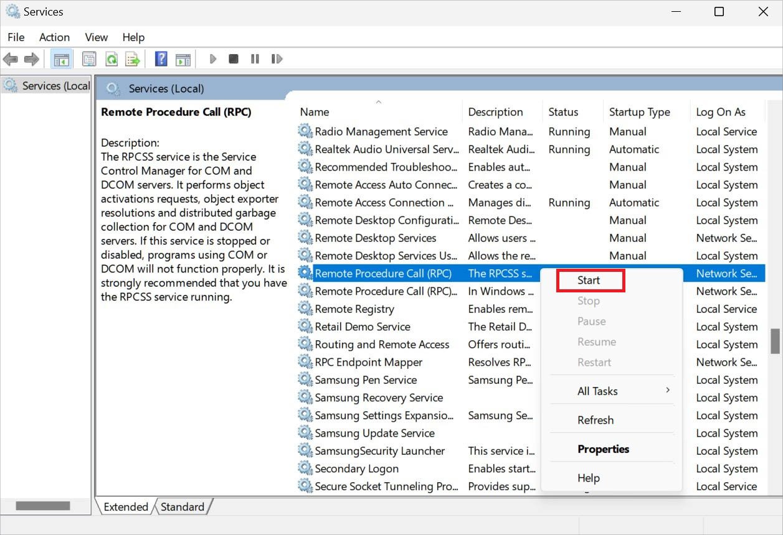Expand the All Tasks submenu chevron
This screenshot has width=783, height=535.
point(668,391)
